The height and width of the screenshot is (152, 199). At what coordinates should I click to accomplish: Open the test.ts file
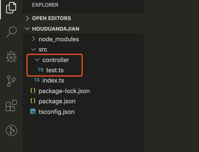tap(55, 70)
